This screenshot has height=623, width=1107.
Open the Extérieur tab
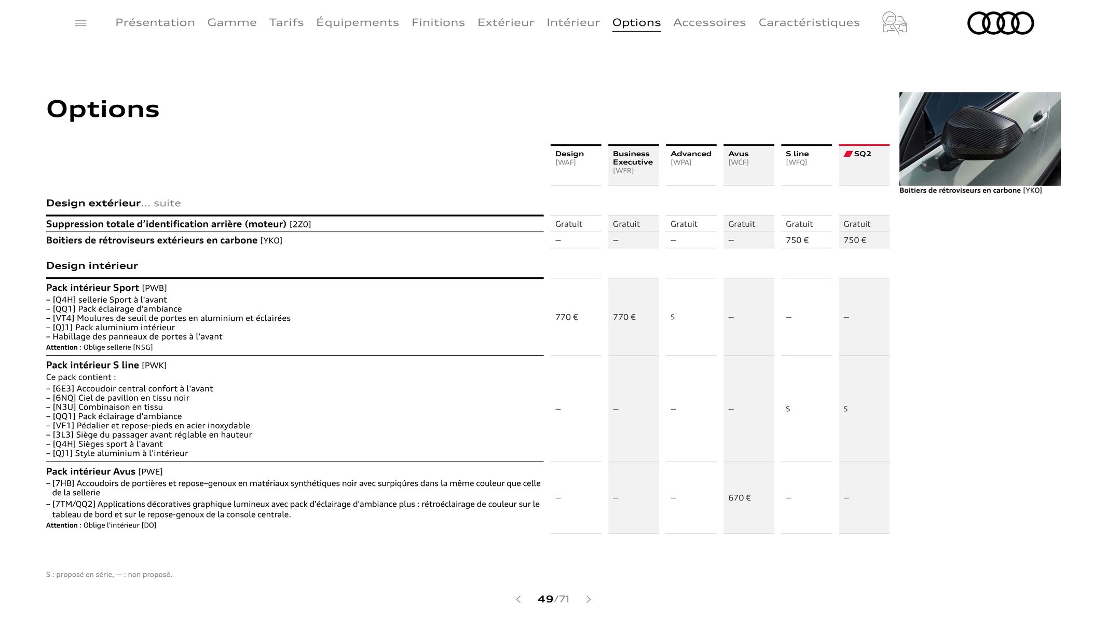click(505, 22)
